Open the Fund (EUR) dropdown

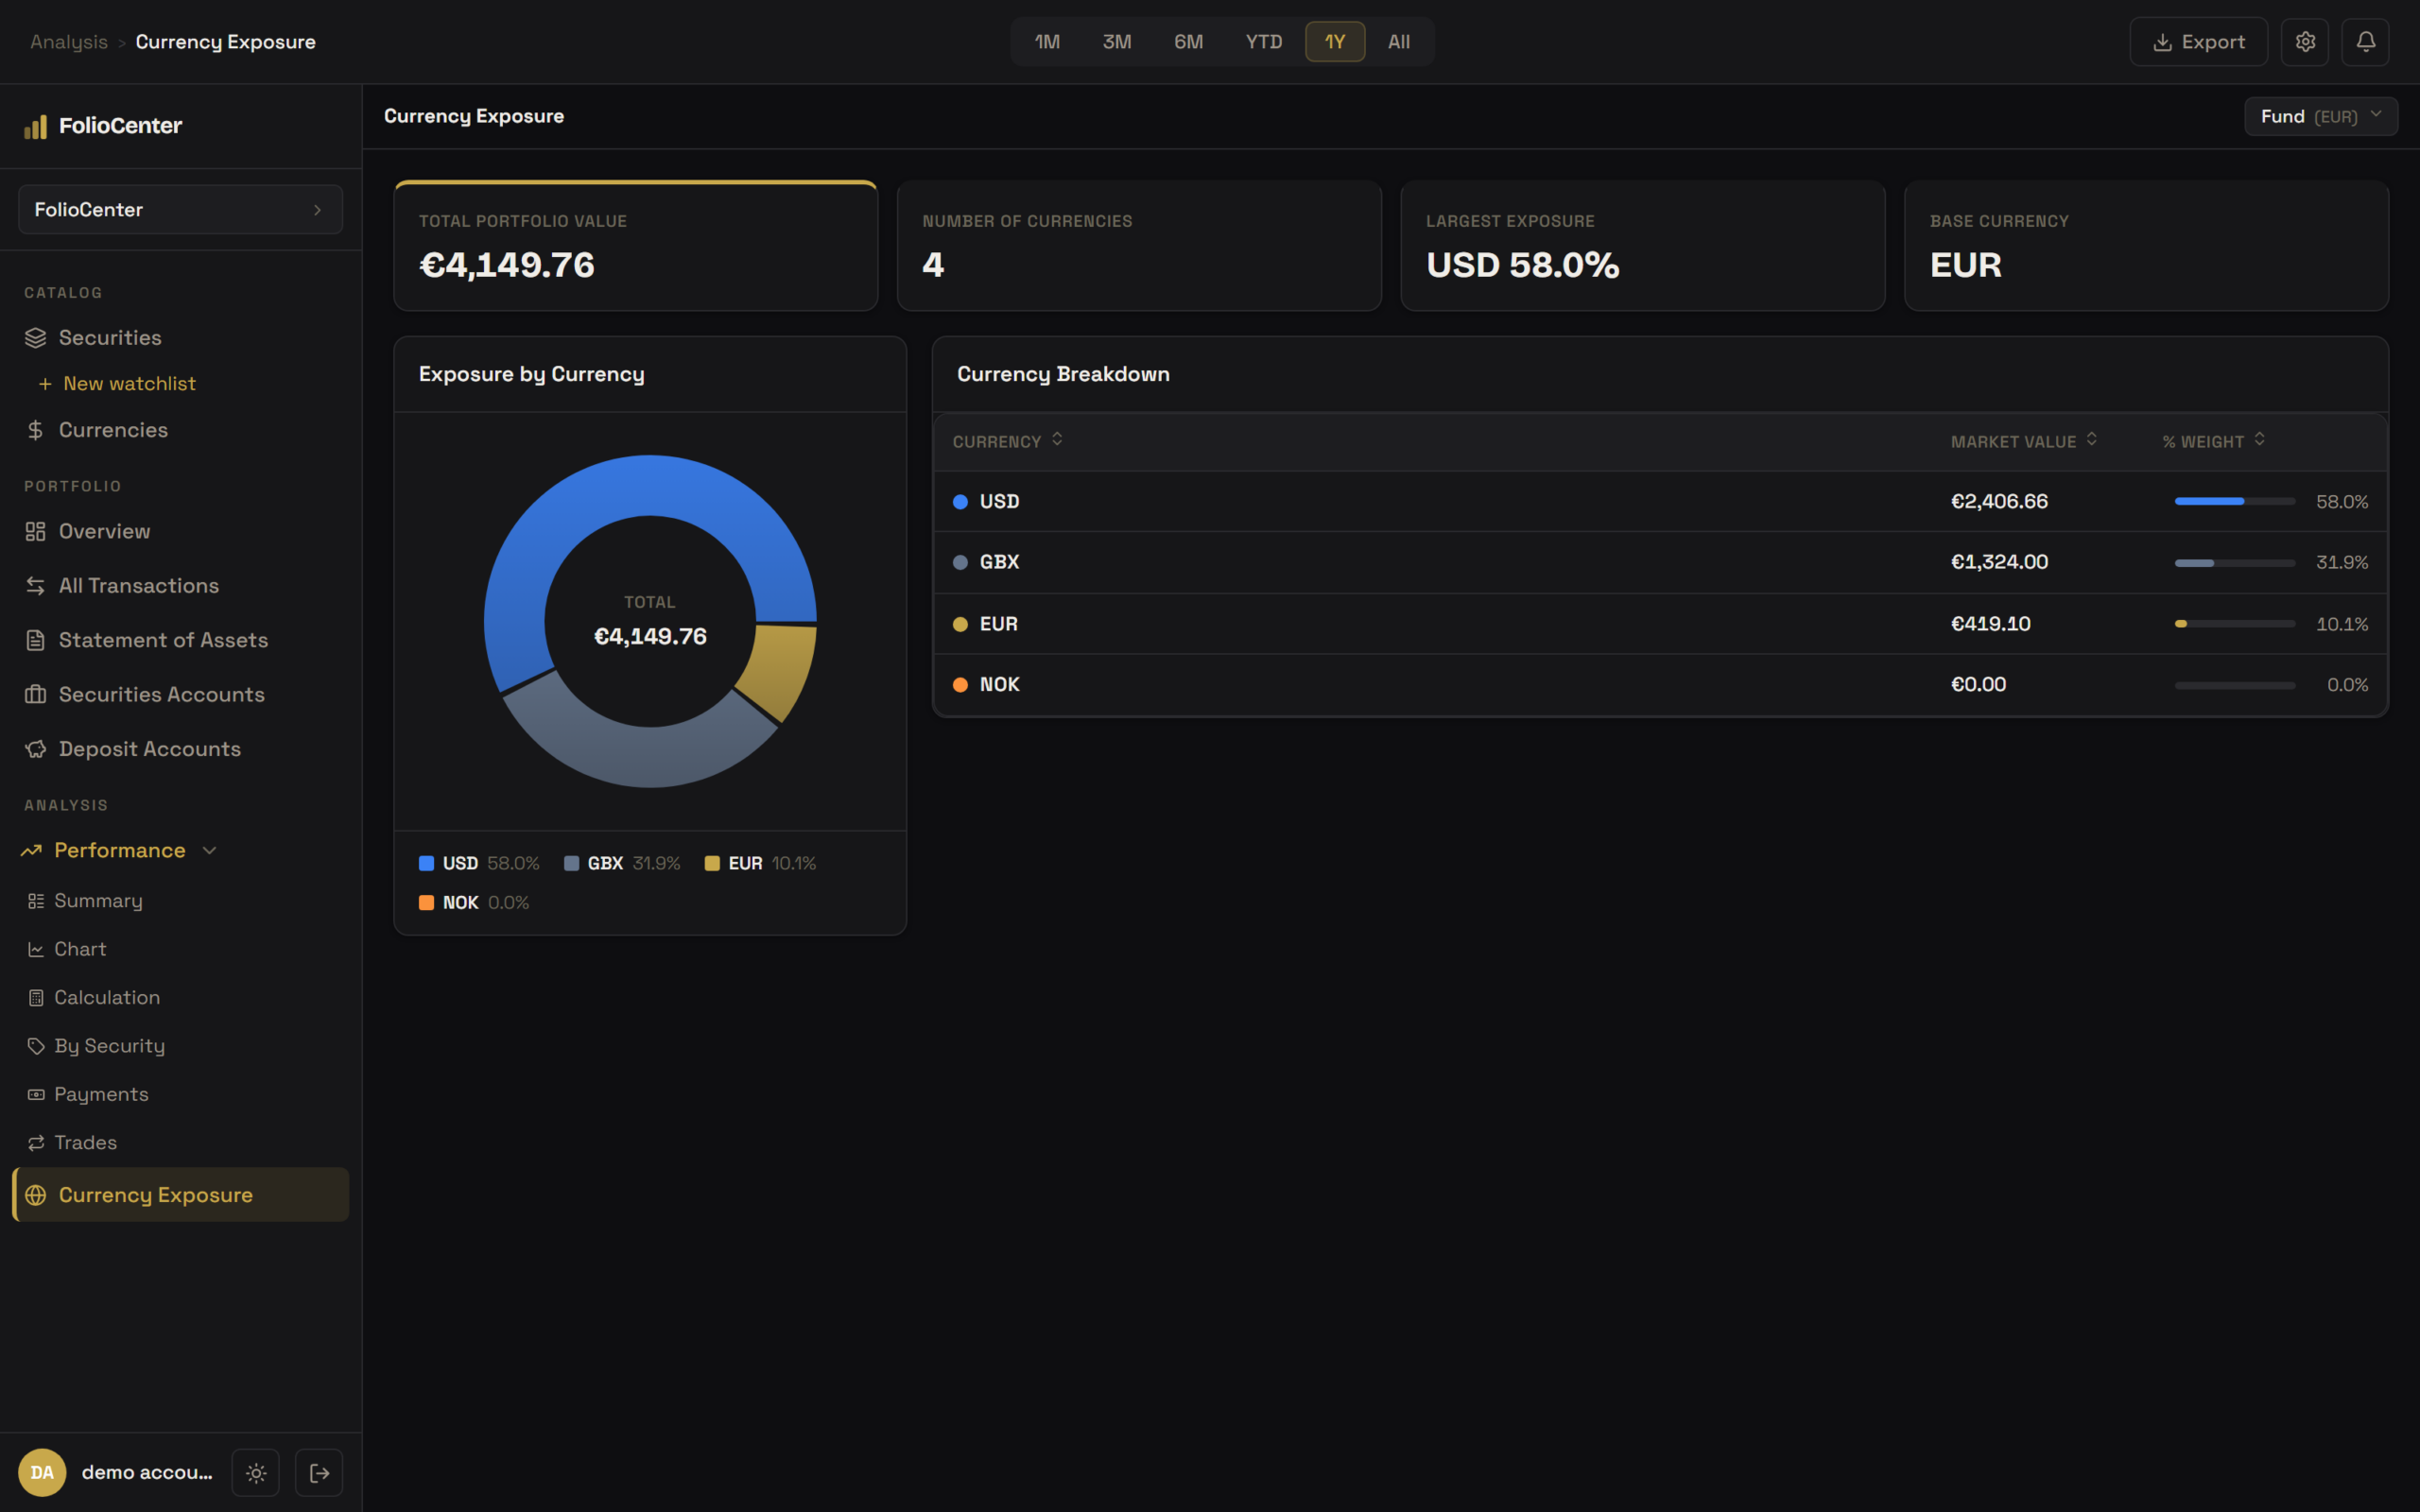coord(2320,117)
